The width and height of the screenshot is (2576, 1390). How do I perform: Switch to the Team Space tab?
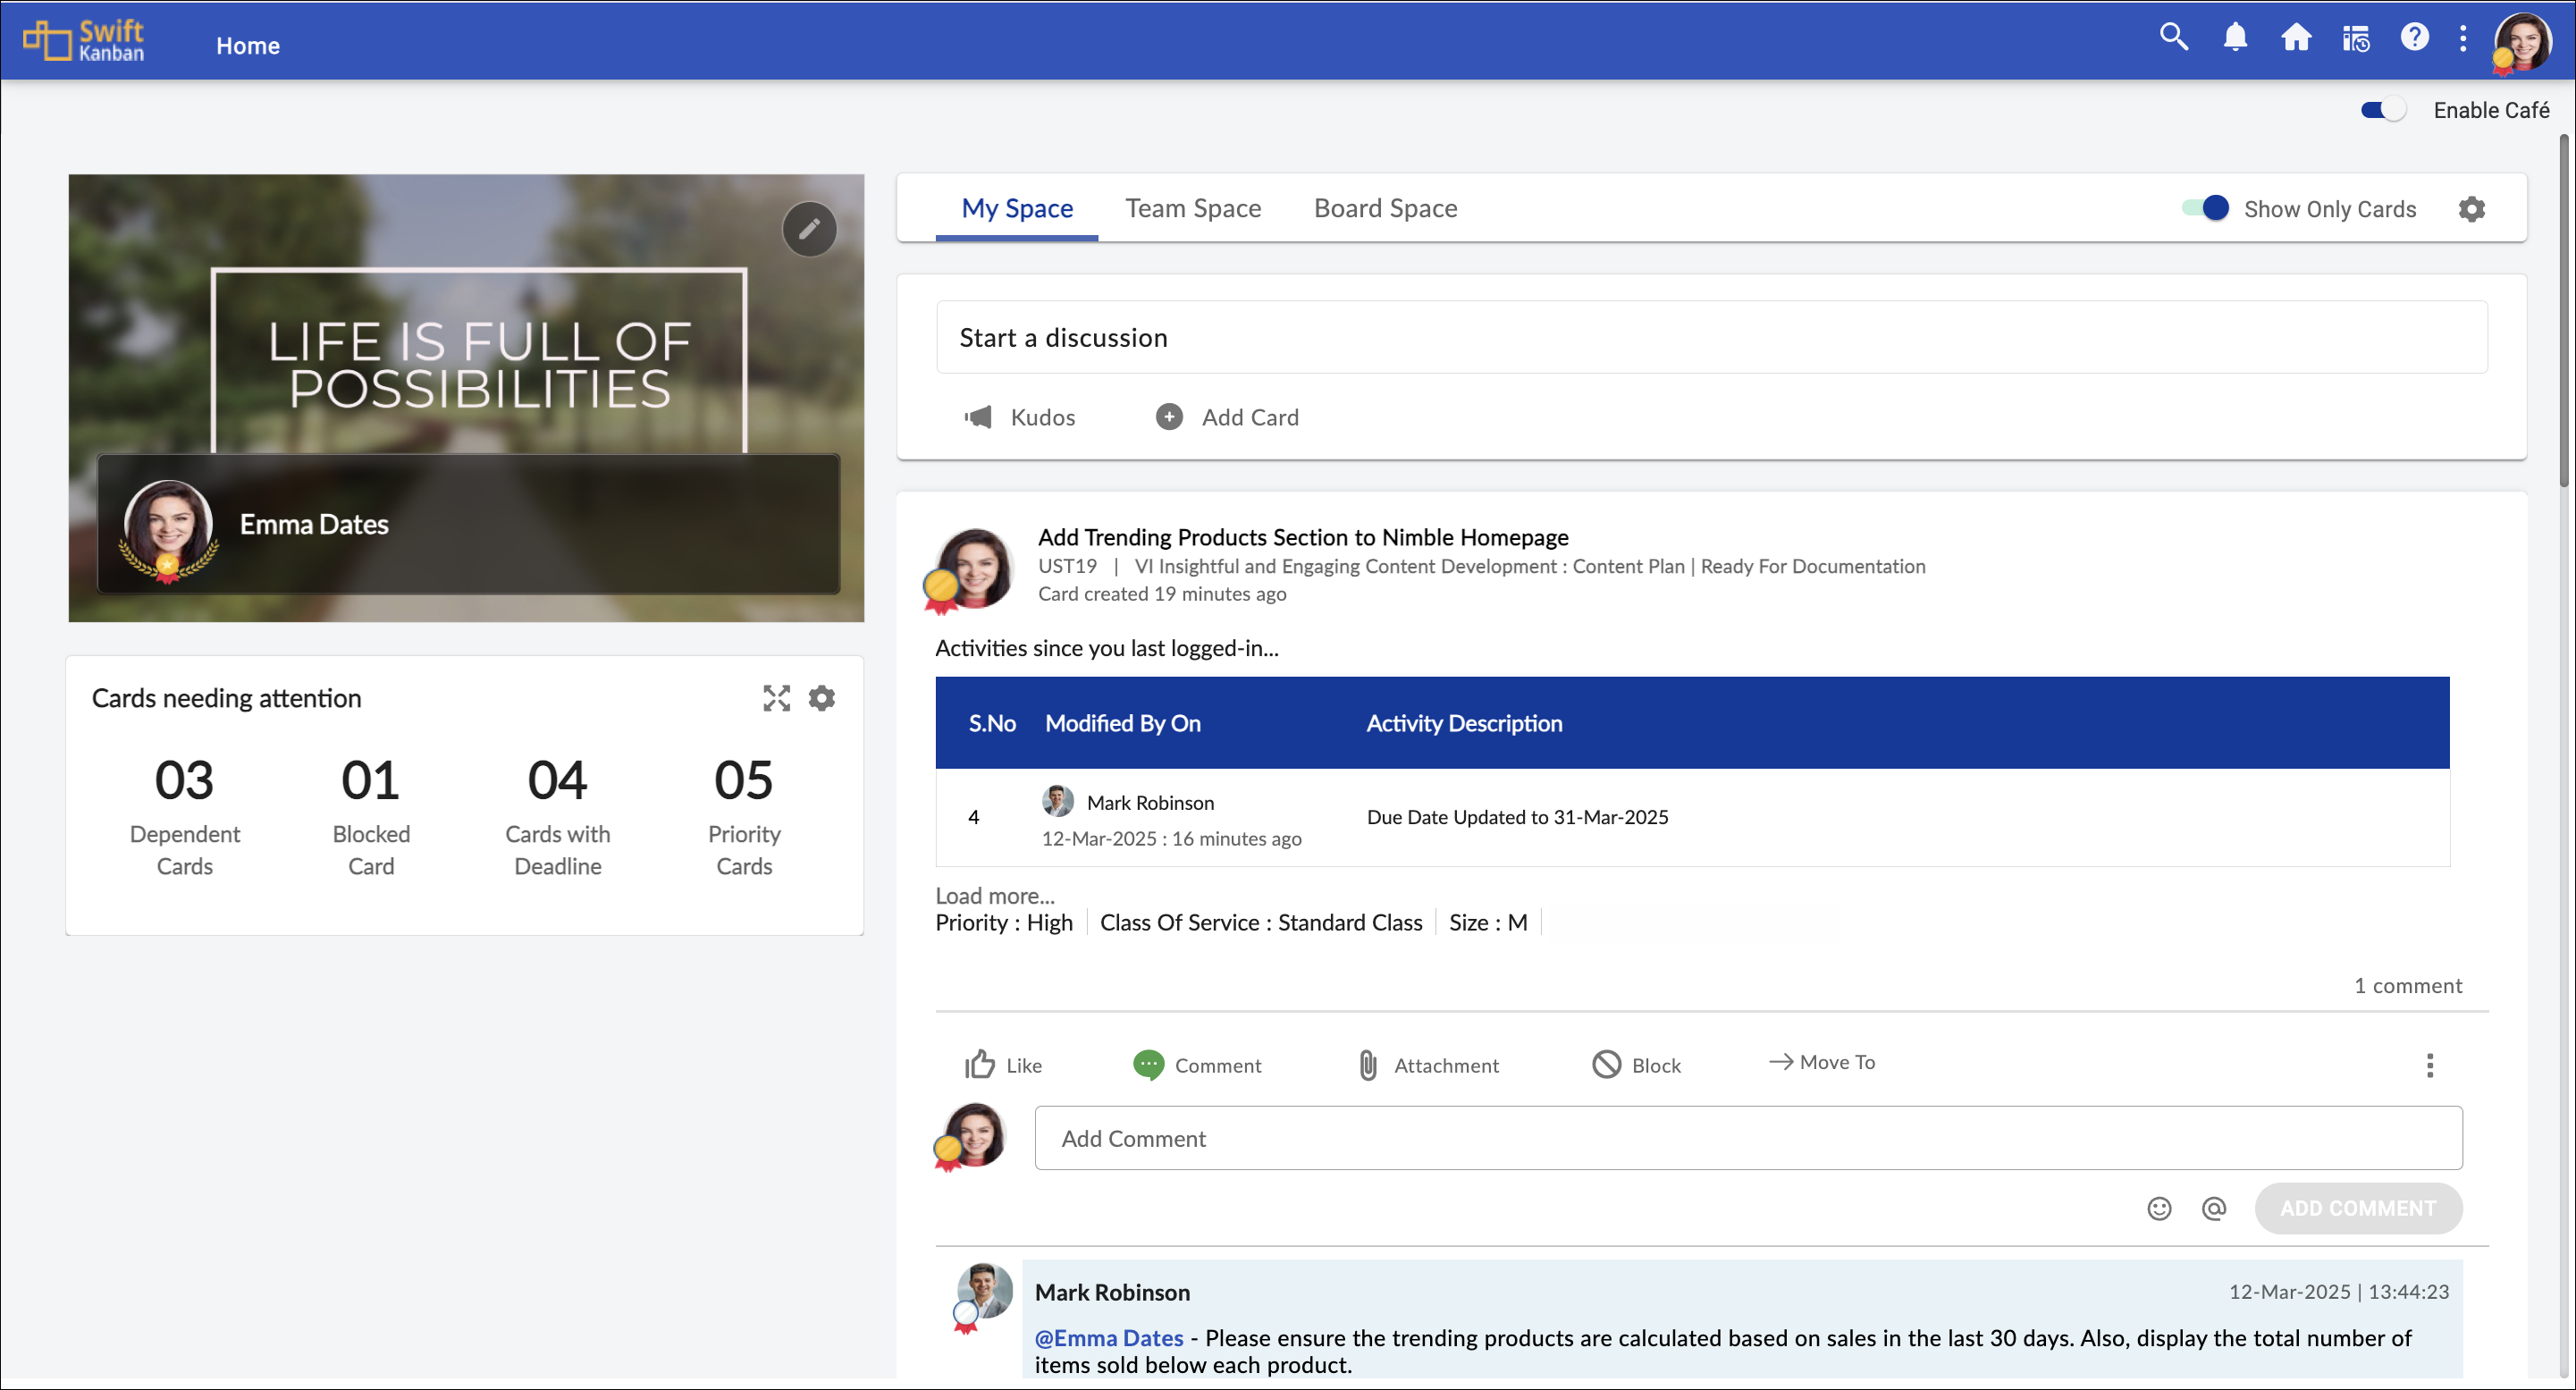(1193, 208)
